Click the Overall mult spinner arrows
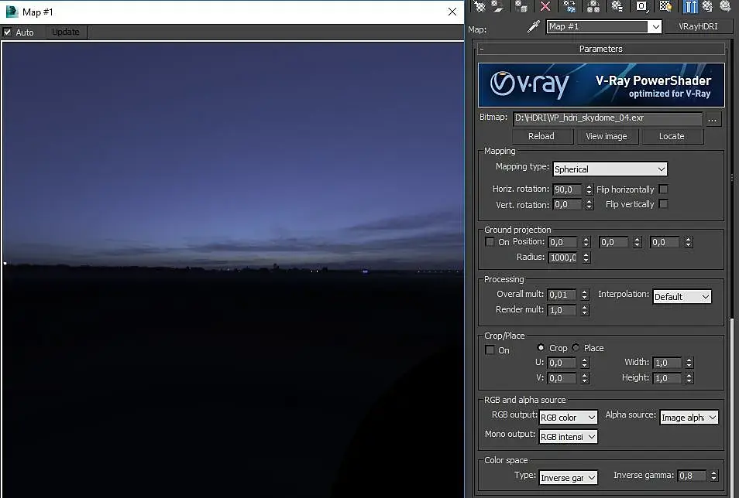 click(584, 295)
